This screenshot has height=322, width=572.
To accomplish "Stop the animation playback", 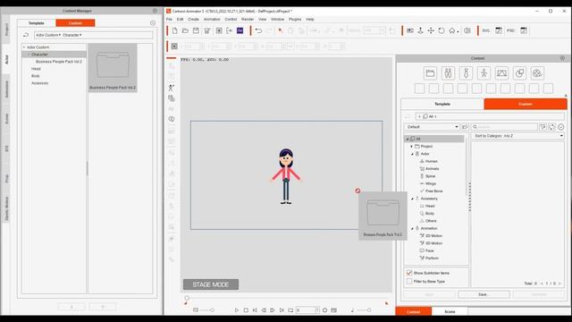I will tap(246, 310).
